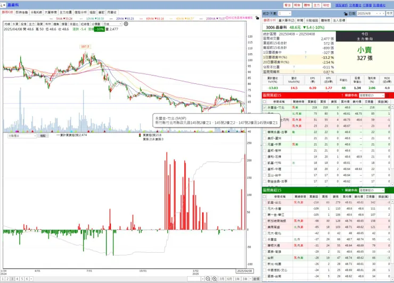Set chart range to 1年

237,279
